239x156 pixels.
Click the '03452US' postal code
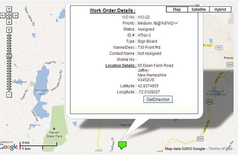coord(146,80)
